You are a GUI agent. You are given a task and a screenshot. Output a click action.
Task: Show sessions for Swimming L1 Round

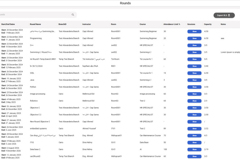(x=194, y=52)
